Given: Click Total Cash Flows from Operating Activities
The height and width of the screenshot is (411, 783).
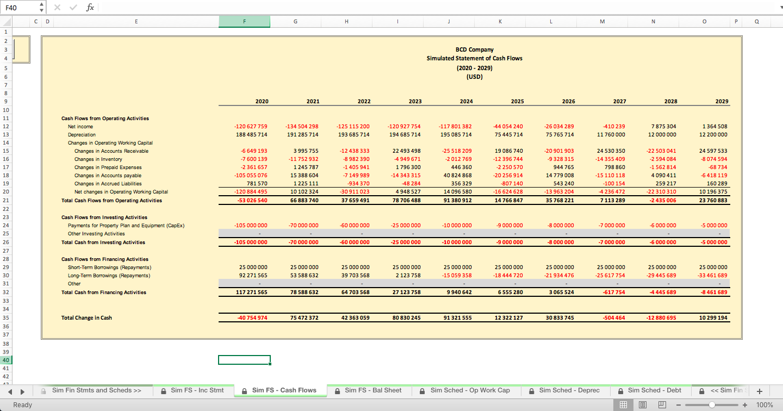Looking at the screenshot, I should pos(111,201).
